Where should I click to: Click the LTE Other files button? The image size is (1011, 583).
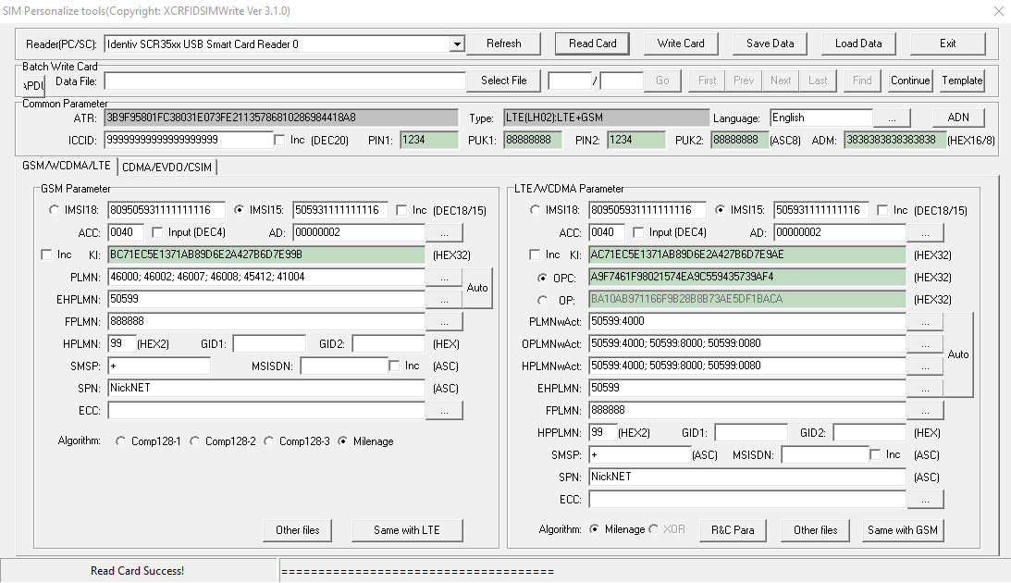815,530
